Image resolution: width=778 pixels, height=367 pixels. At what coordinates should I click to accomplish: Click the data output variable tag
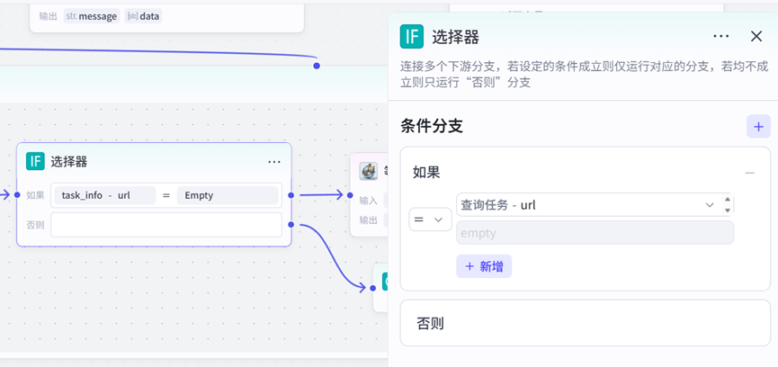click(143, 16)
